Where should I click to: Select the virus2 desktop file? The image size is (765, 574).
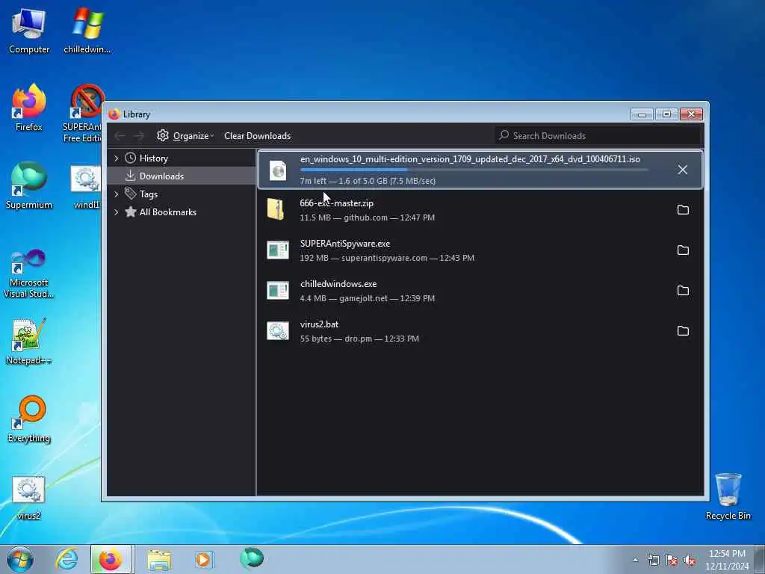pos(29,497)
